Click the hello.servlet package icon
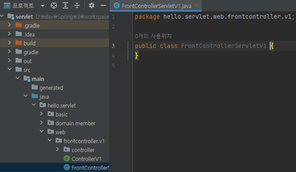Screen dimensions: 296x172 tap(43, 105)
